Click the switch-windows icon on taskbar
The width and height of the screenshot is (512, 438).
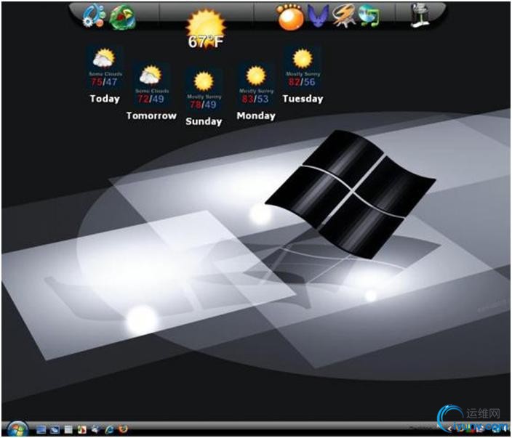tap(55, 429)
